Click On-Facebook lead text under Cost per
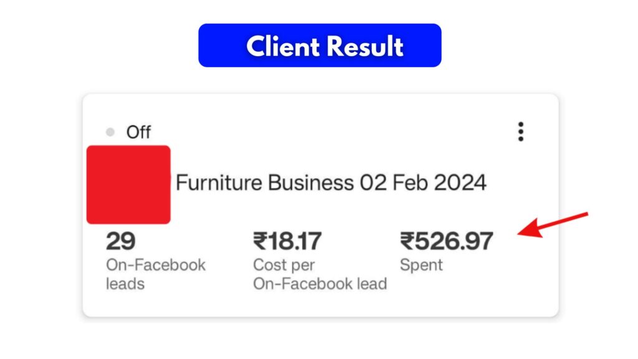This screenshot has width=638, height=359. pos(320,284)
